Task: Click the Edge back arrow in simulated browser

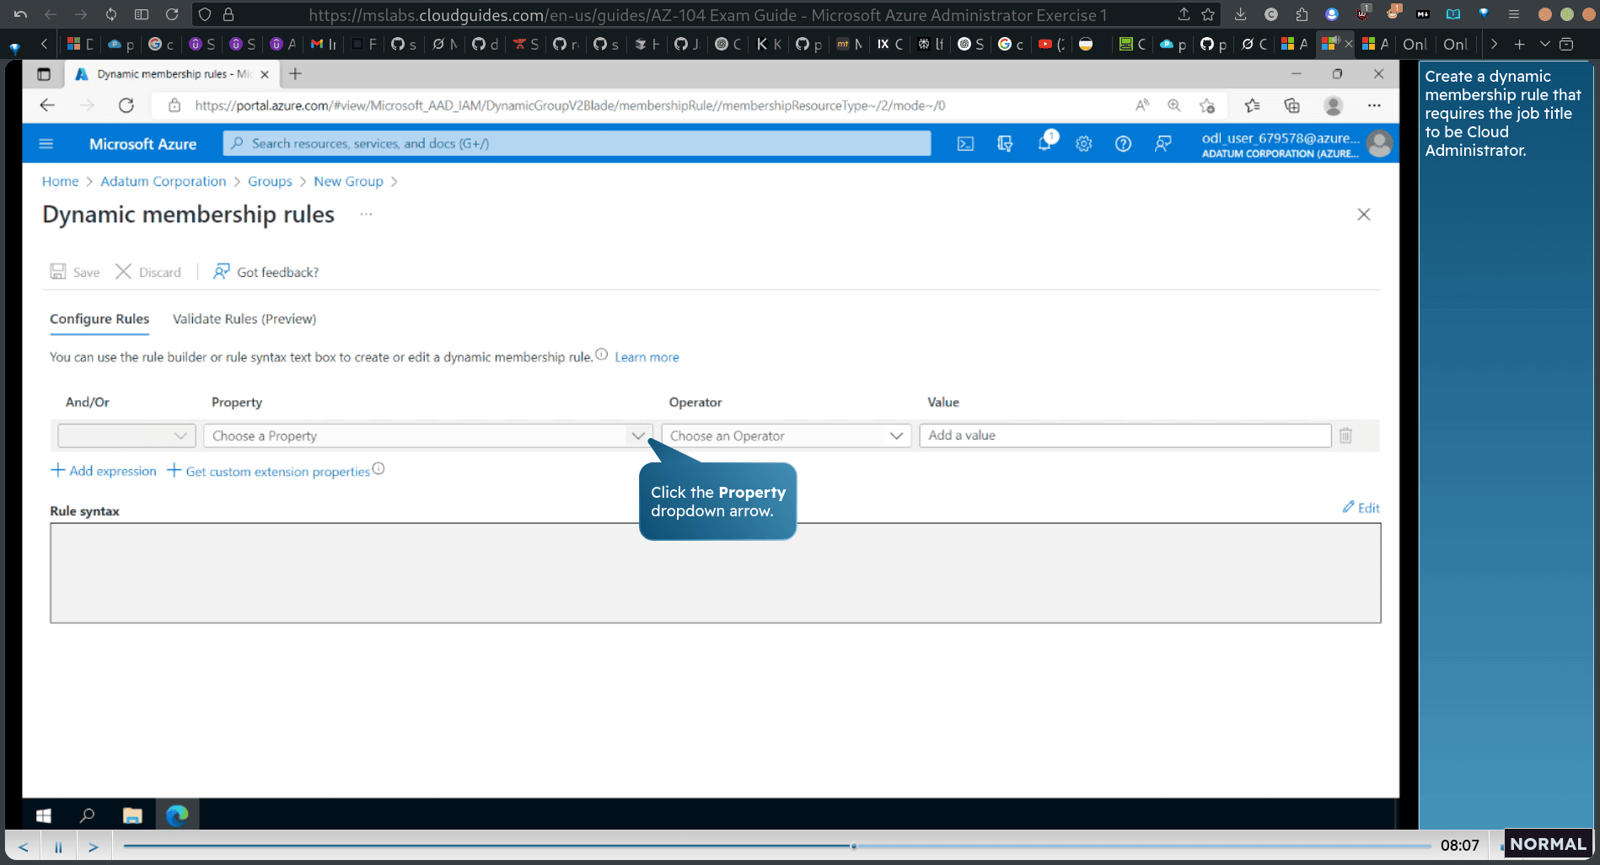Action: tap(47, 105)
